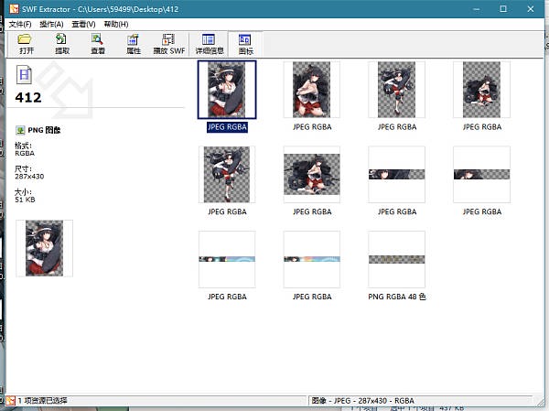Switch to 详细信息 (details) view
This screenshot has height=411, width=549.
click(x=210, y=43)
